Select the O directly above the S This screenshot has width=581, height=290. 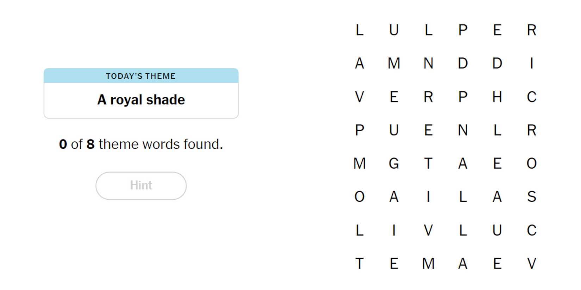[531, 163]
